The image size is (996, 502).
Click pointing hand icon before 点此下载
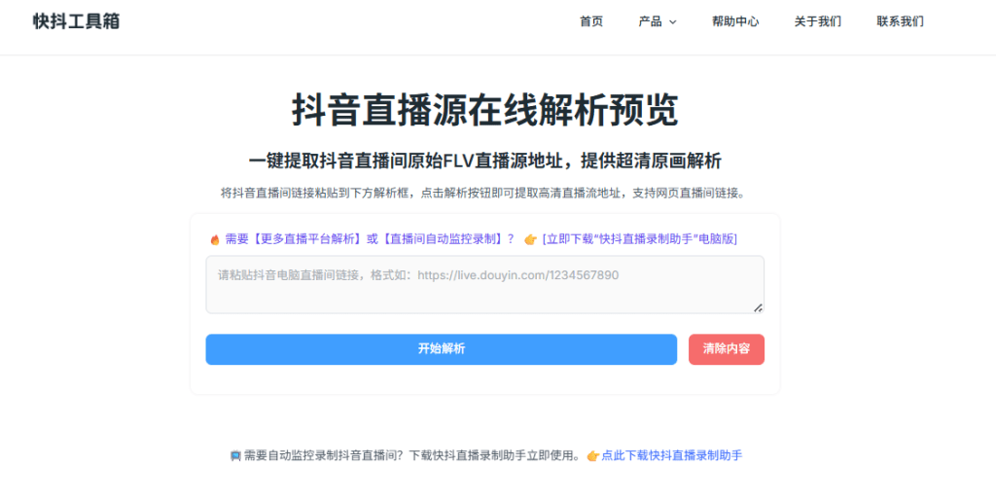tap(592, 455)
